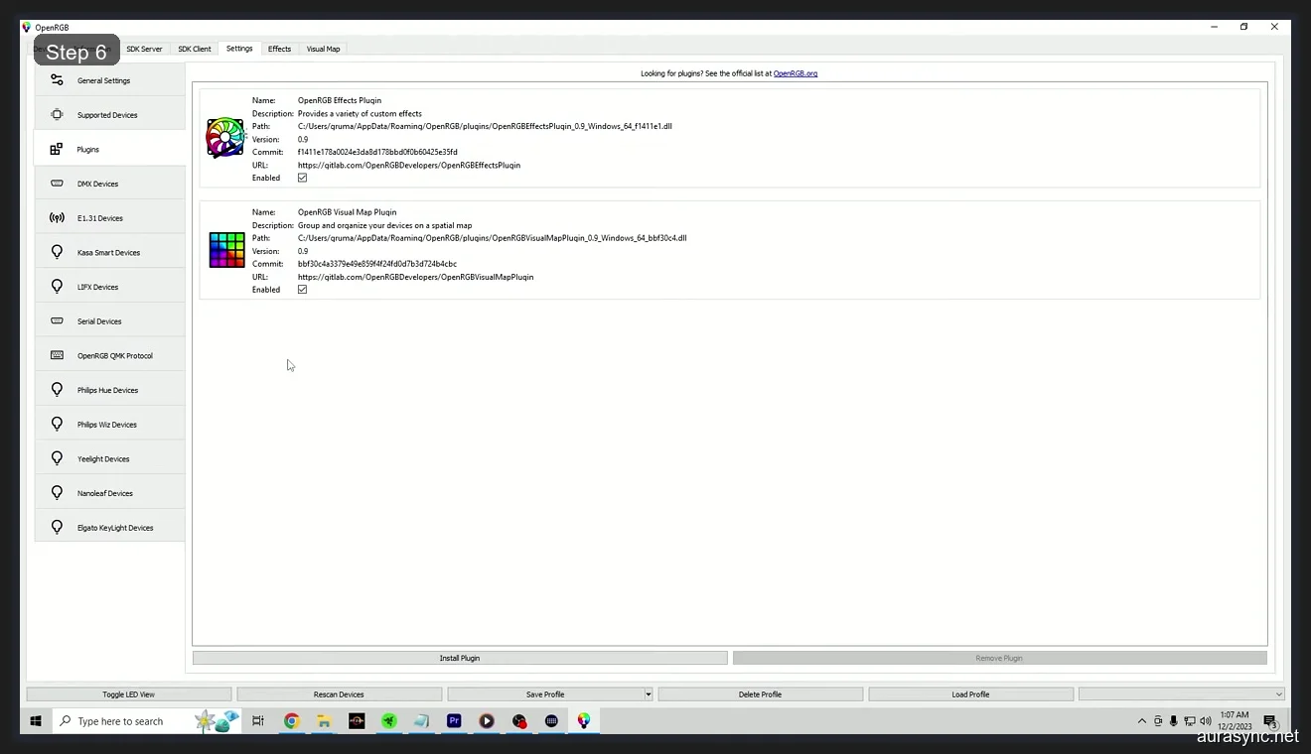
Task: Disable the OpenRGB Effects Plugin checkbox
Action: tap(302, 178)
